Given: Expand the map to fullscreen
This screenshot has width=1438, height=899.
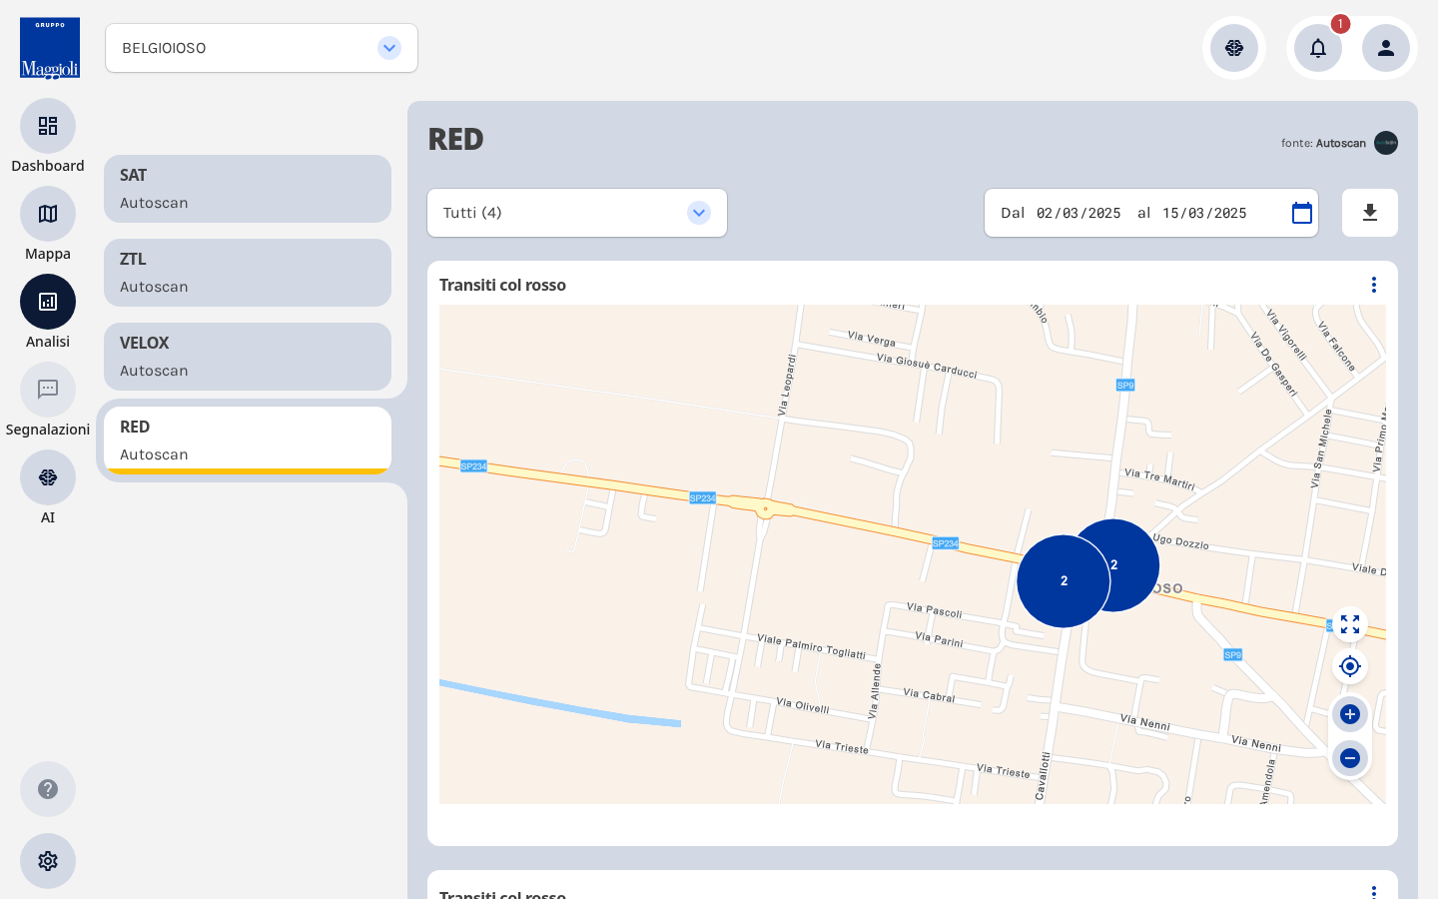Looking at the screenshot, I should coord(1350,624).
